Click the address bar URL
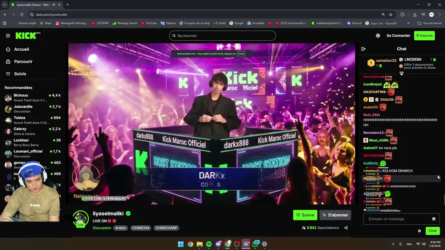 click(52, 15)
